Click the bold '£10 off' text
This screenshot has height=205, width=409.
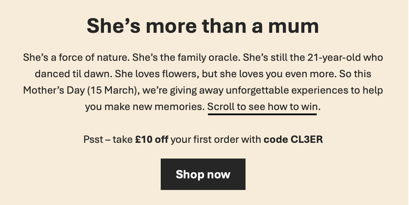151,140
